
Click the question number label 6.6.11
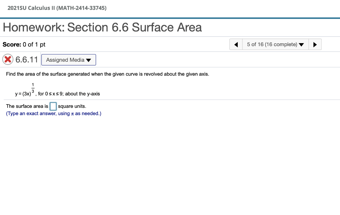click(x=26, y=60)
